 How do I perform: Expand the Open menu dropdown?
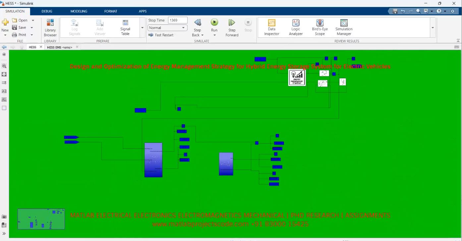[33, 20]
